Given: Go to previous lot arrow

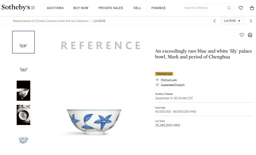Looking at the screenshot, I should tap(214, 21).
